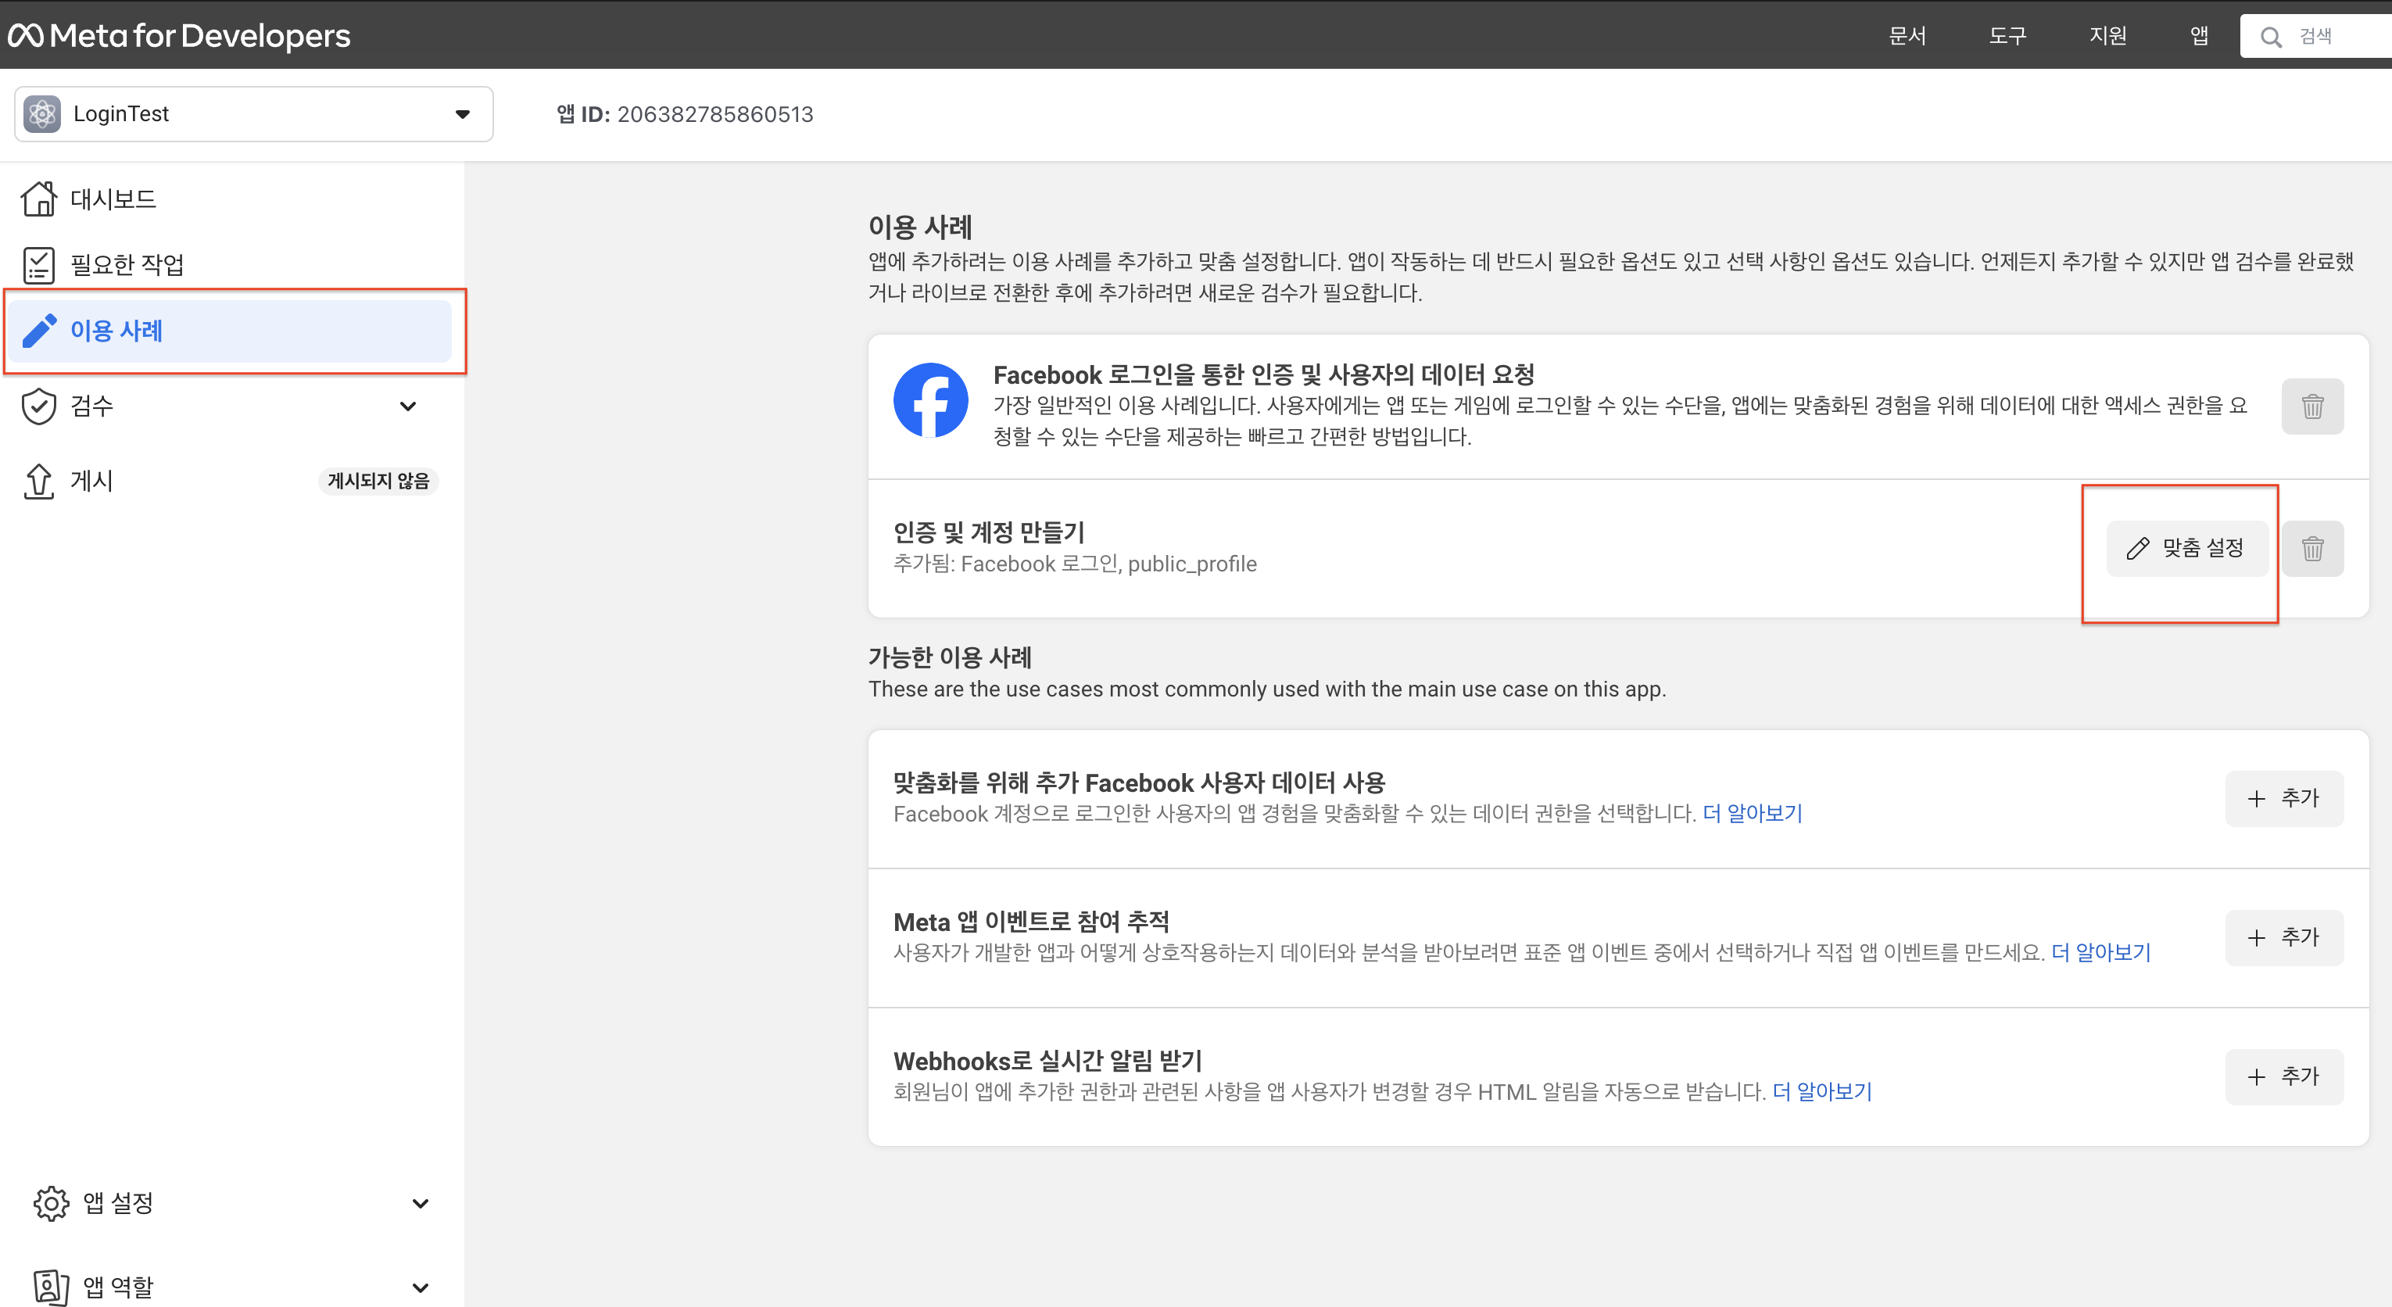2392x1307 pixels.
Task: Expand the 앱 역할 section chevron
Action: click(x=420, y=1287)
